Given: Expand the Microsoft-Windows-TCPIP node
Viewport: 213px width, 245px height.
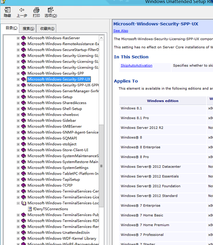Looking at the screenshot, I should (18, 185).
